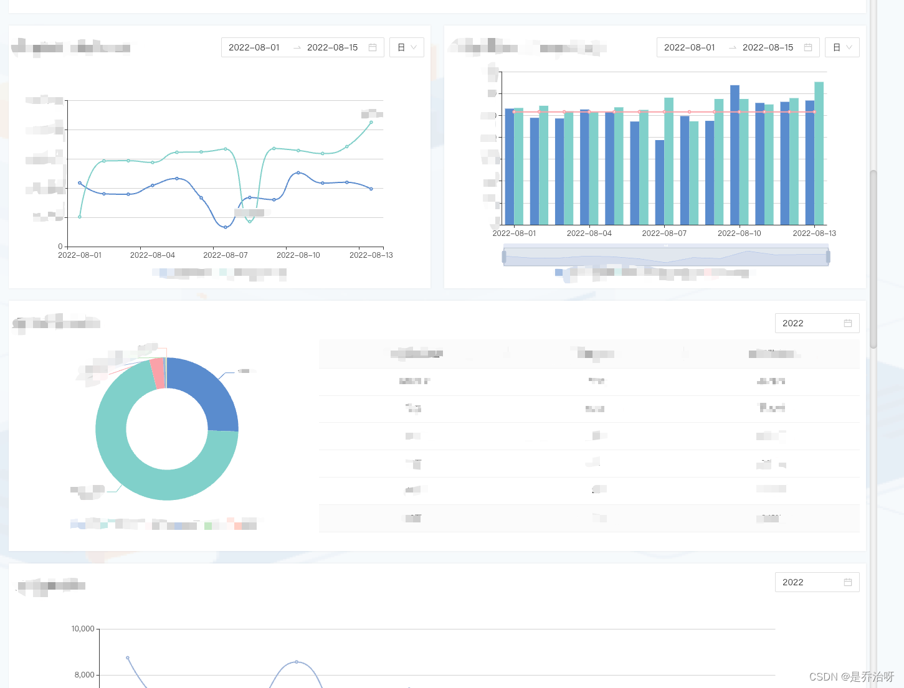This screenshot has width=904, height=688.
Task: Edit start date 2022-08-01 in line chart card
Action: (x=254, y=47)
